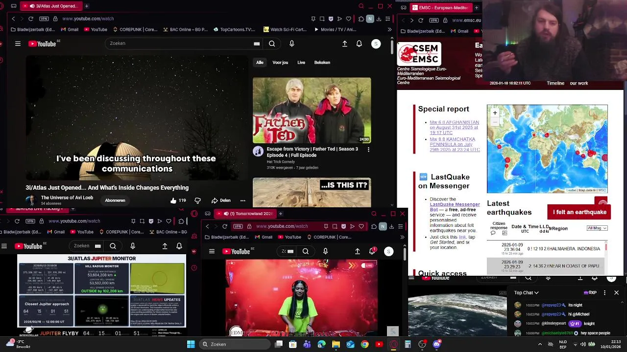Select the Voor jou filter chip

[280, 63]
